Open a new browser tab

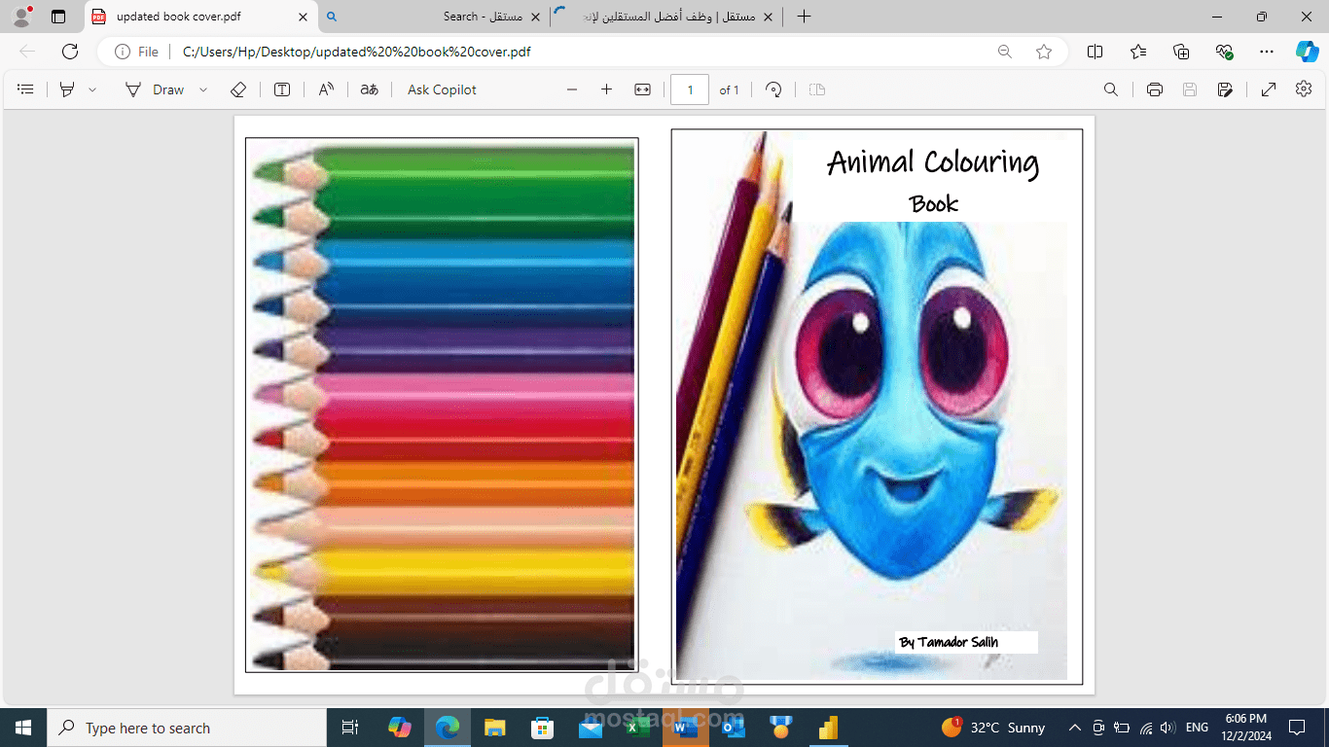[804, 17]
